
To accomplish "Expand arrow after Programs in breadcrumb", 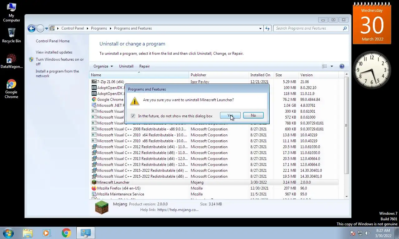I will tap(111, 28).
